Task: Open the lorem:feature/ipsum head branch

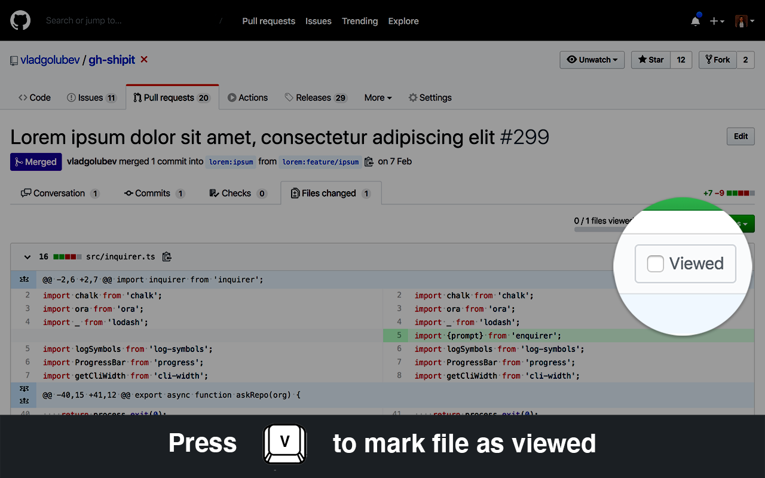Action: [x=320, y=162]
